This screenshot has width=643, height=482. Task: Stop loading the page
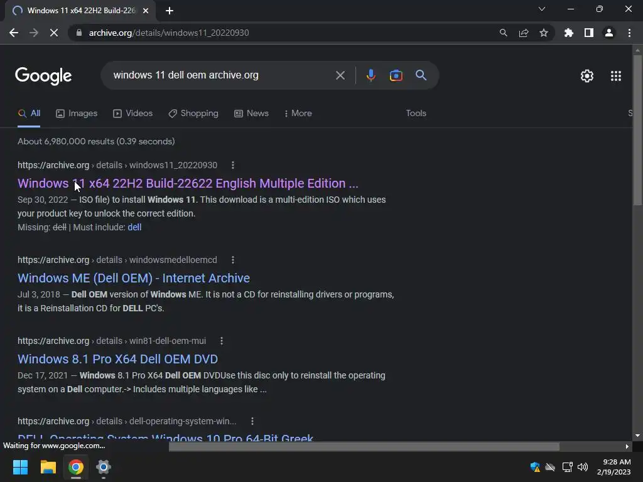click(54, 33)
